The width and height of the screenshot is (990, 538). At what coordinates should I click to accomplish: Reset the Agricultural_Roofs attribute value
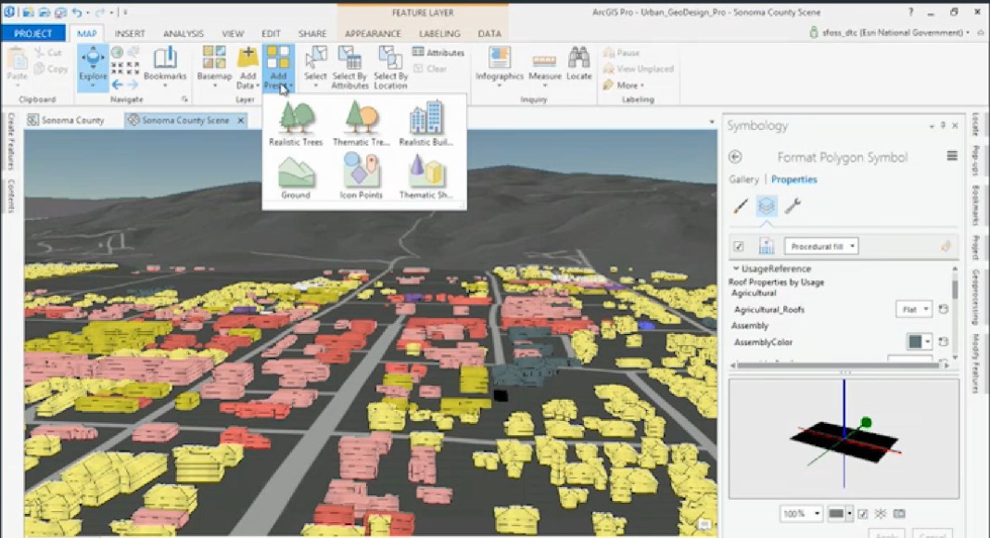[944, 309]
